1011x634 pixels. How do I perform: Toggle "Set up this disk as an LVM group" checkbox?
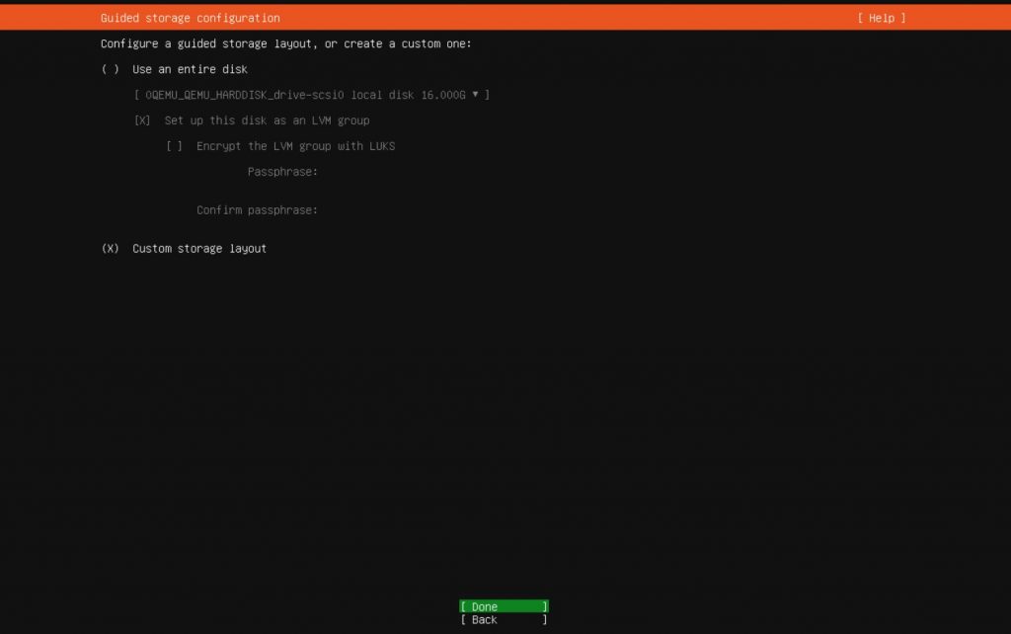tap(142, 120)
